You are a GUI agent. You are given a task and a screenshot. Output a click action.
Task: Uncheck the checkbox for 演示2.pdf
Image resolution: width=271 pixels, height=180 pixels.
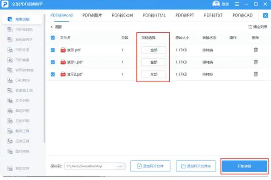tap(53, 74)
